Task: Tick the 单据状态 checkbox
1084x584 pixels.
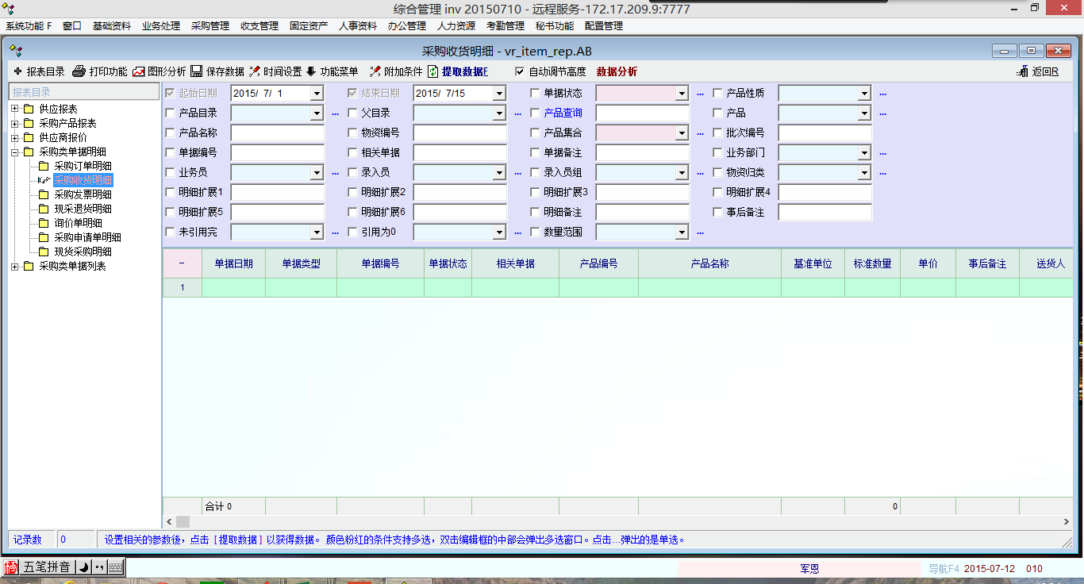Action: pos(535,94)
